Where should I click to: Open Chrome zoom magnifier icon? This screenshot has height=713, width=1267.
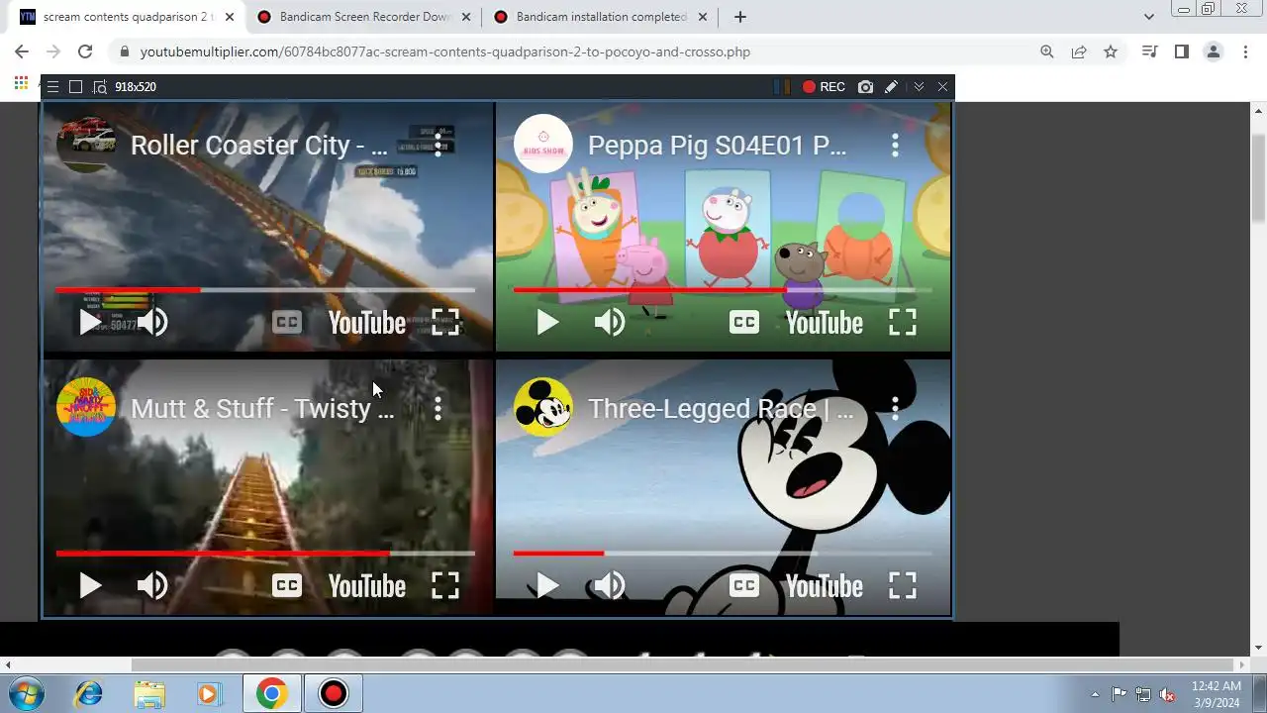tap(1047, 51)
